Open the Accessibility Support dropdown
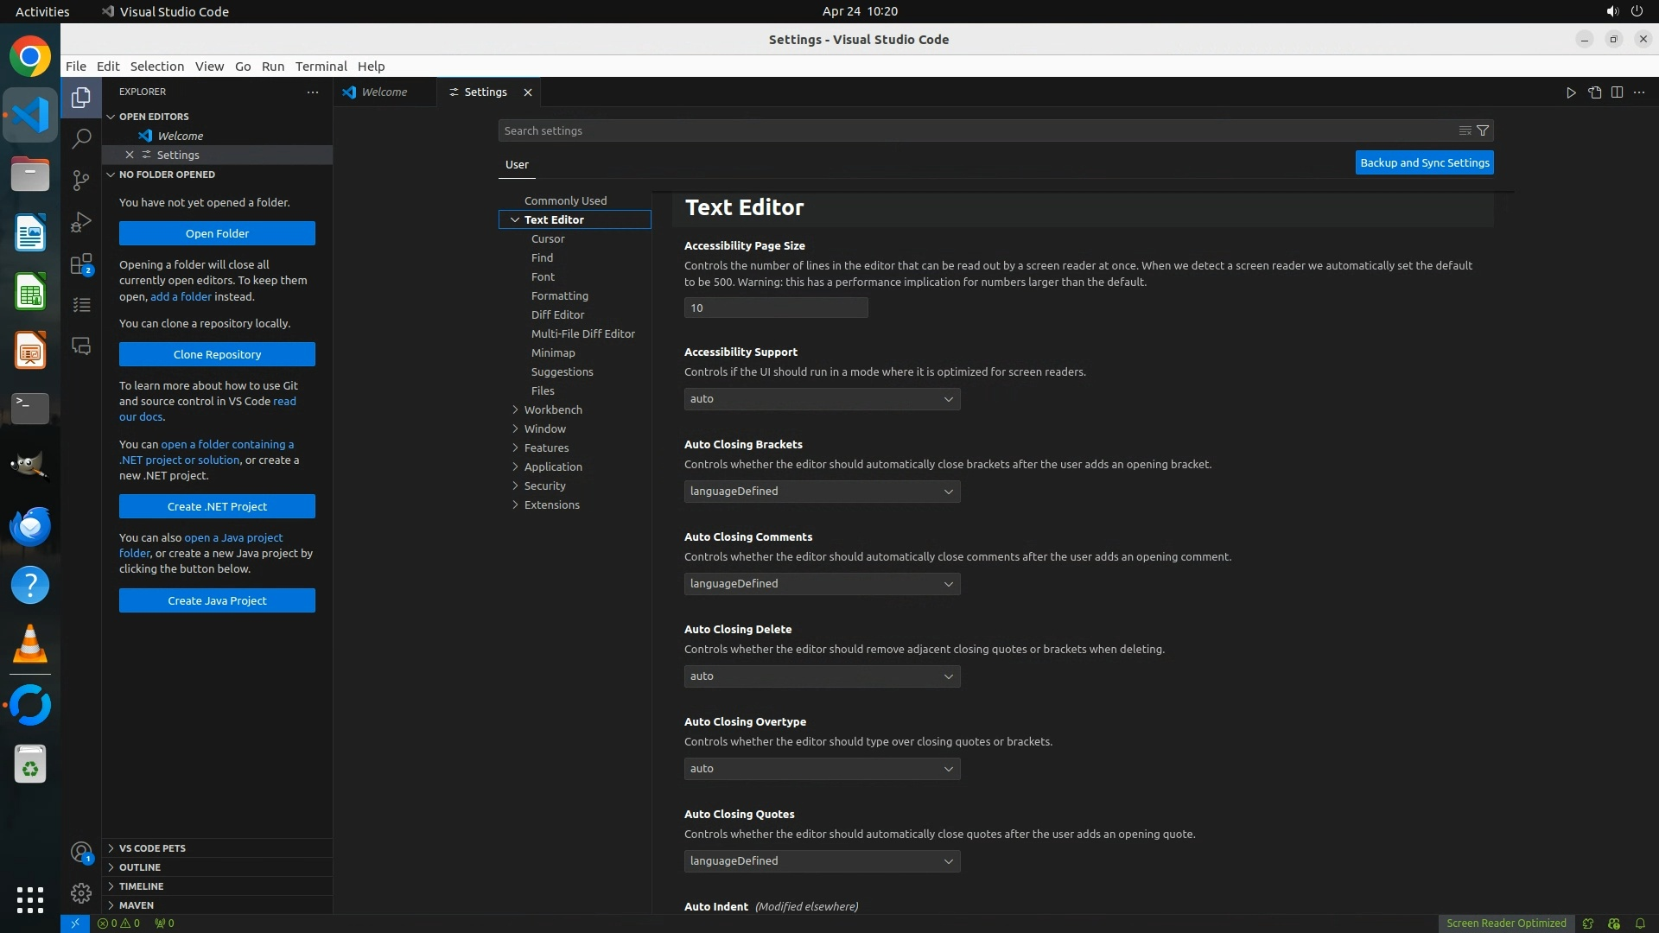 point(822,399)
